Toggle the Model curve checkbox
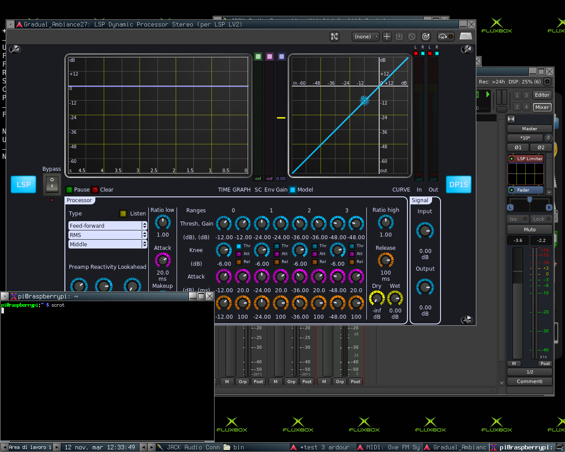Image resolution: width=565 pixels, height=452 pixels. [293, 190]
